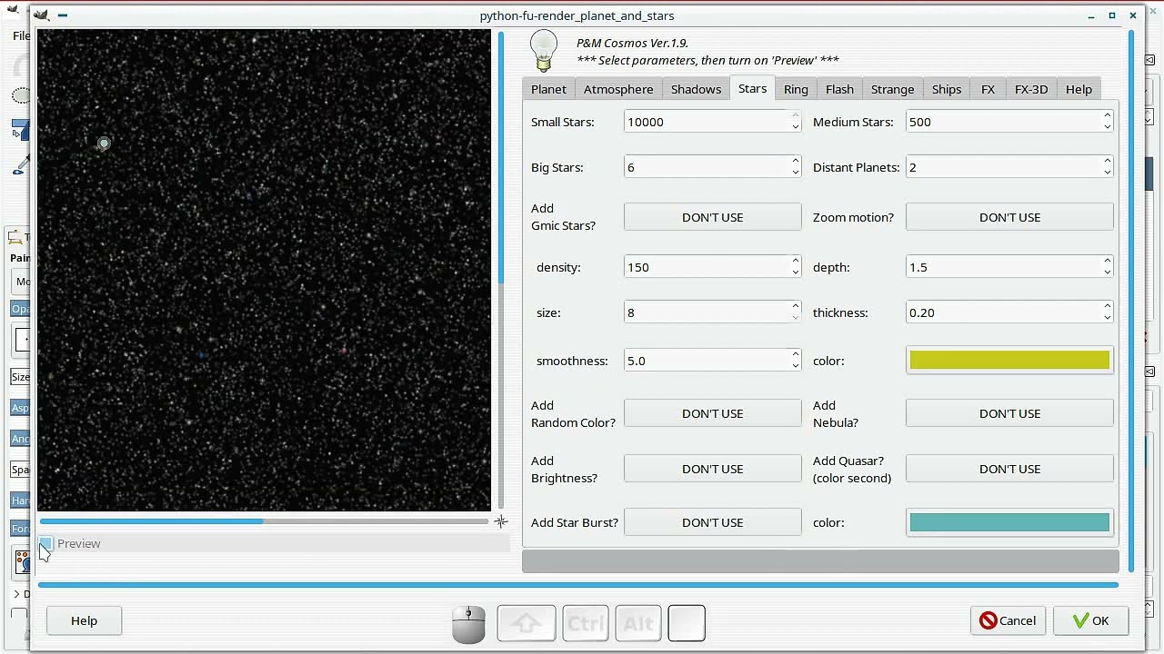Open the yellow star color swatch
This screenshot has height=654, width=1164.
(x=1009, y=361)
